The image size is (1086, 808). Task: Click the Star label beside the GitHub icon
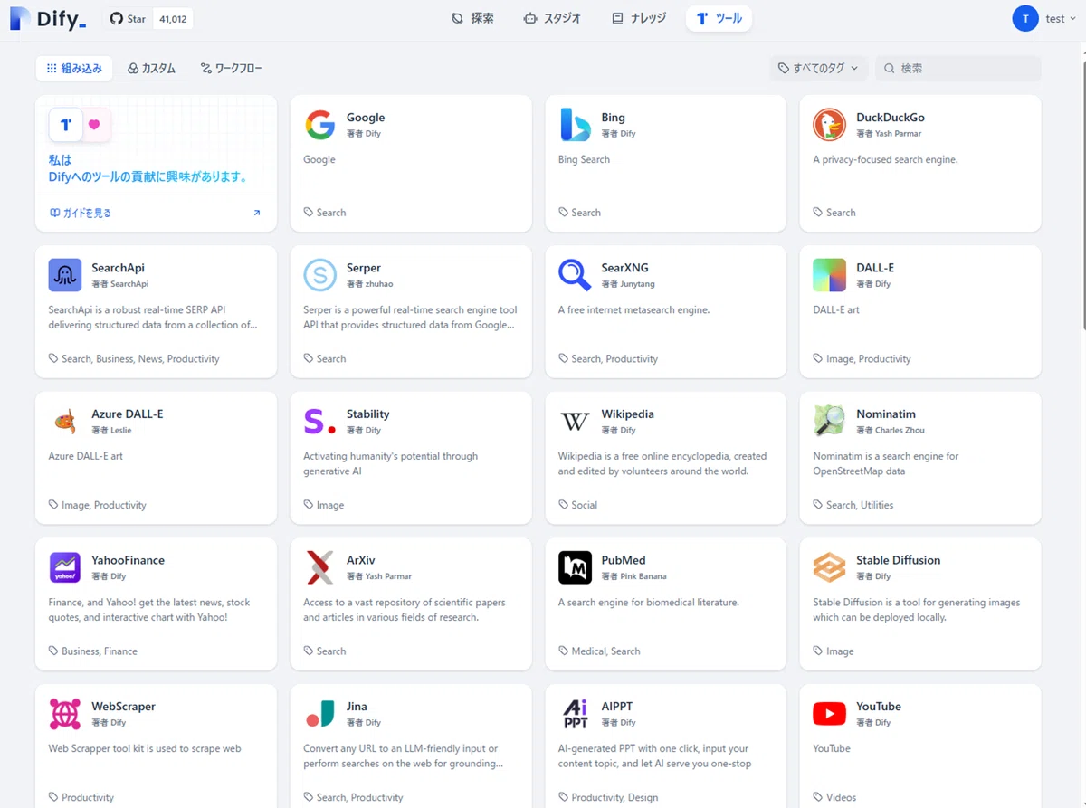[136, 19]
